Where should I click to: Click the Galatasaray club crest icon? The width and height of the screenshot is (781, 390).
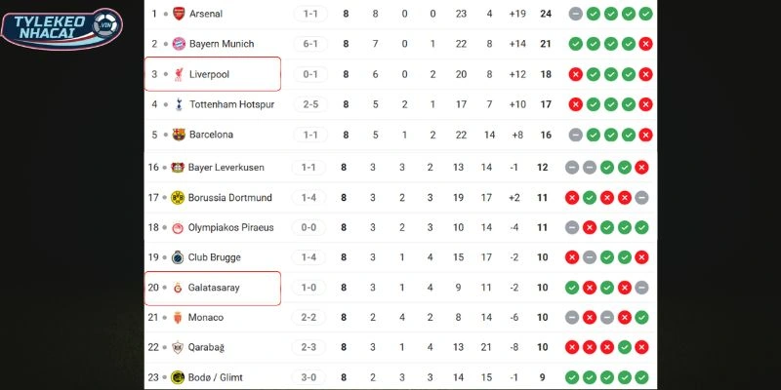pos(178,288)
